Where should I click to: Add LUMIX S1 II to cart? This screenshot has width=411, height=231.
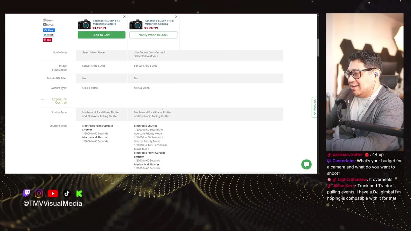101,35
